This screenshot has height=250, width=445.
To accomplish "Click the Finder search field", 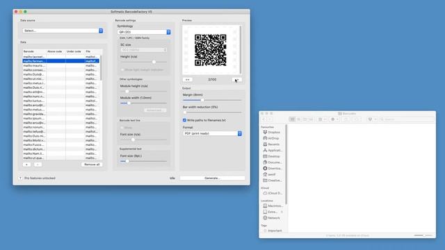I will tap(406, 119).
